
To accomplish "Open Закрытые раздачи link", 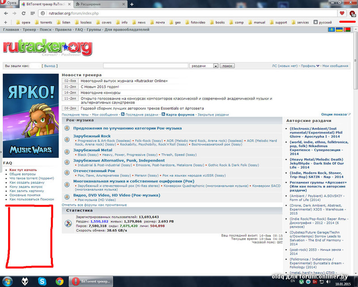I will pyautogui.click(x=213, y=114).
